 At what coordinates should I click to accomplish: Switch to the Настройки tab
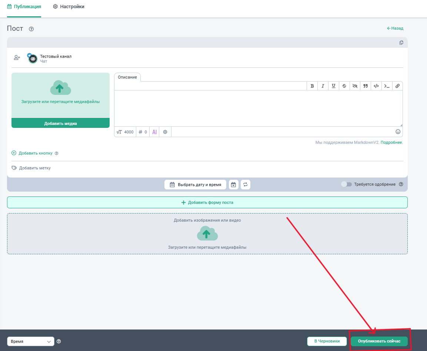(69, 7)
